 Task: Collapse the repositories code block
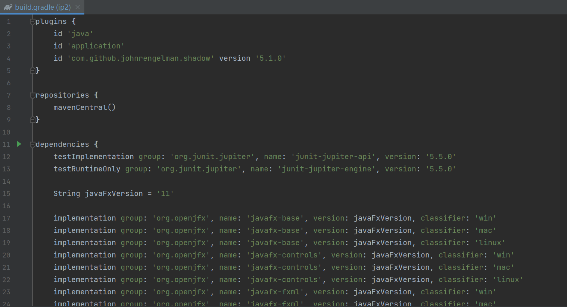click(x=32, y=95)
